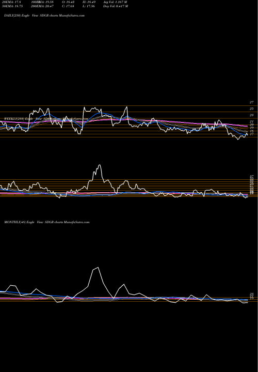The width and height of the screenshot is (258, 372).
Task: Click the highest peak of the monthly price line
Action: coord(98,268)
